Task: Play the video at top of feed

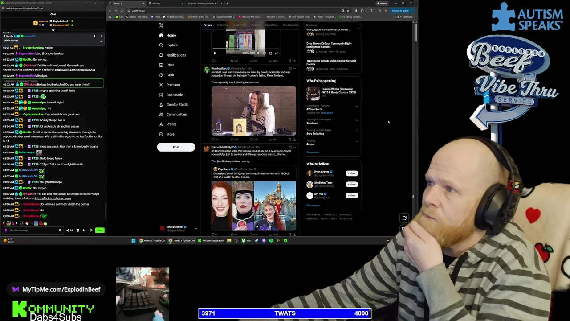Action: [x=215, y=53]
